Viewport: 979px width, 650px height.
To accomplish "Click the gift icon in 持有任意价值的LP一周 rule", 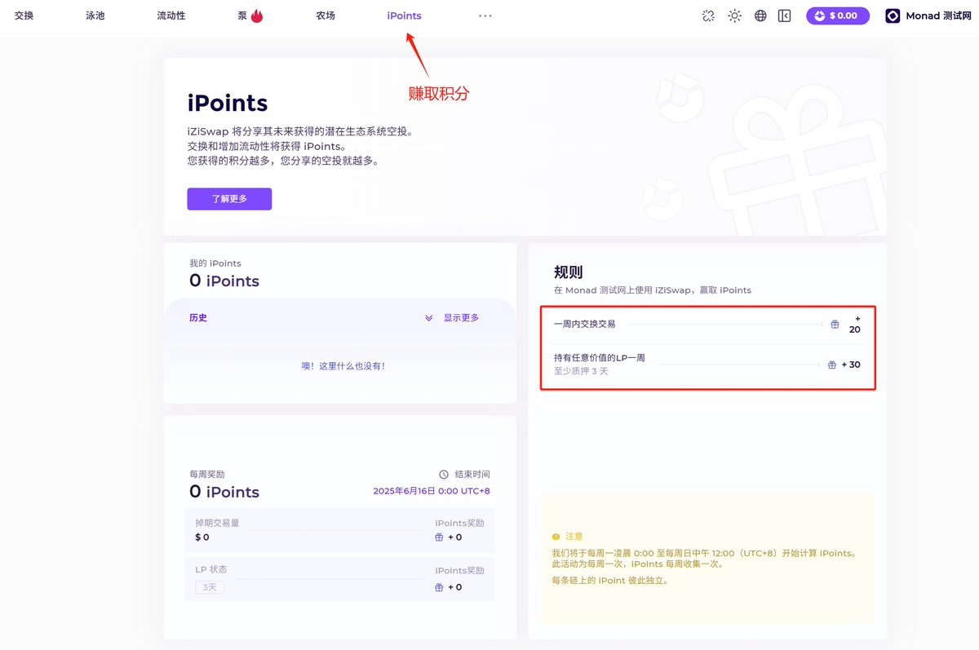I will (832, 365).
